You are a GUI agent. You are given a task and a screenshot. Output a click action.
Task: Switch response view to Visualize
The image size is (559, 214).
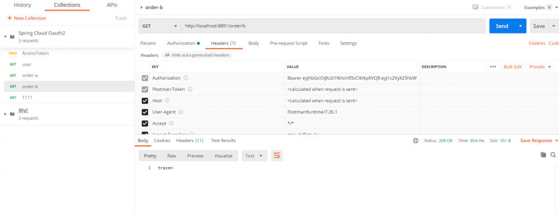(x=224, y=155)
